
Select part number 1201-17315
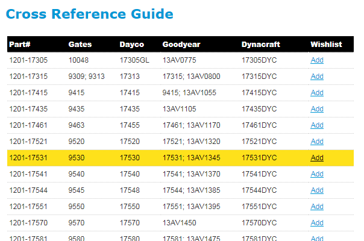point(28,77)
